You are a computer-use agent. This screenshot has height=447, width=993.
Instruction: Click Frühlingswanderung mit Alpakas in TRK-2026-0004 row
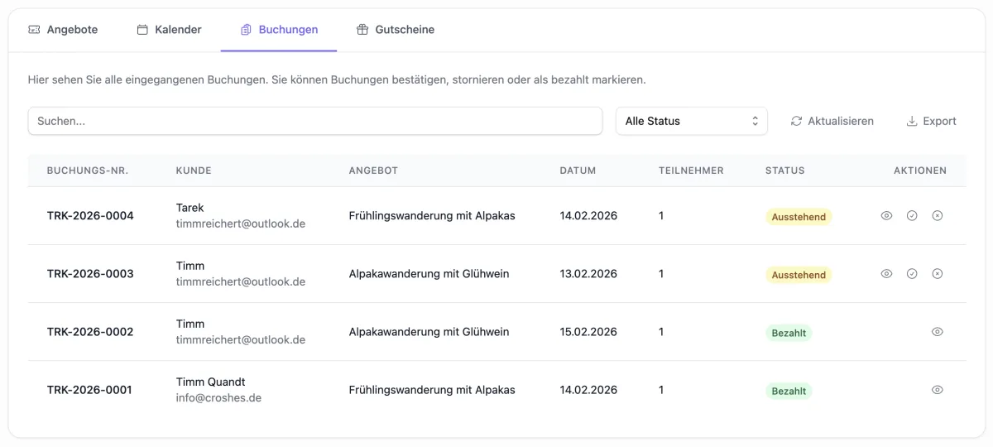(x=432, y=216)
